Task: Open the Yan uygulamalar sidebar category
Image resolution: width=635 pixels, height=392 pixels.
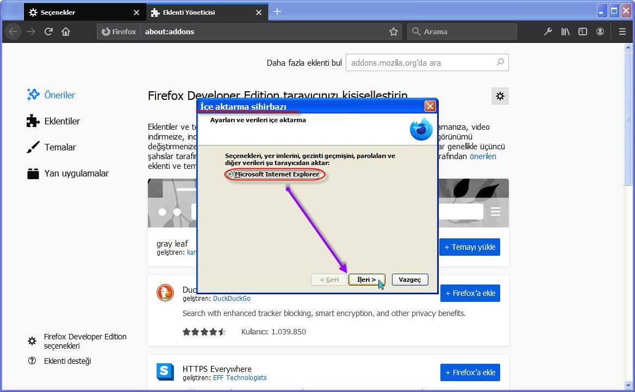Action: (x=67, y=173)
